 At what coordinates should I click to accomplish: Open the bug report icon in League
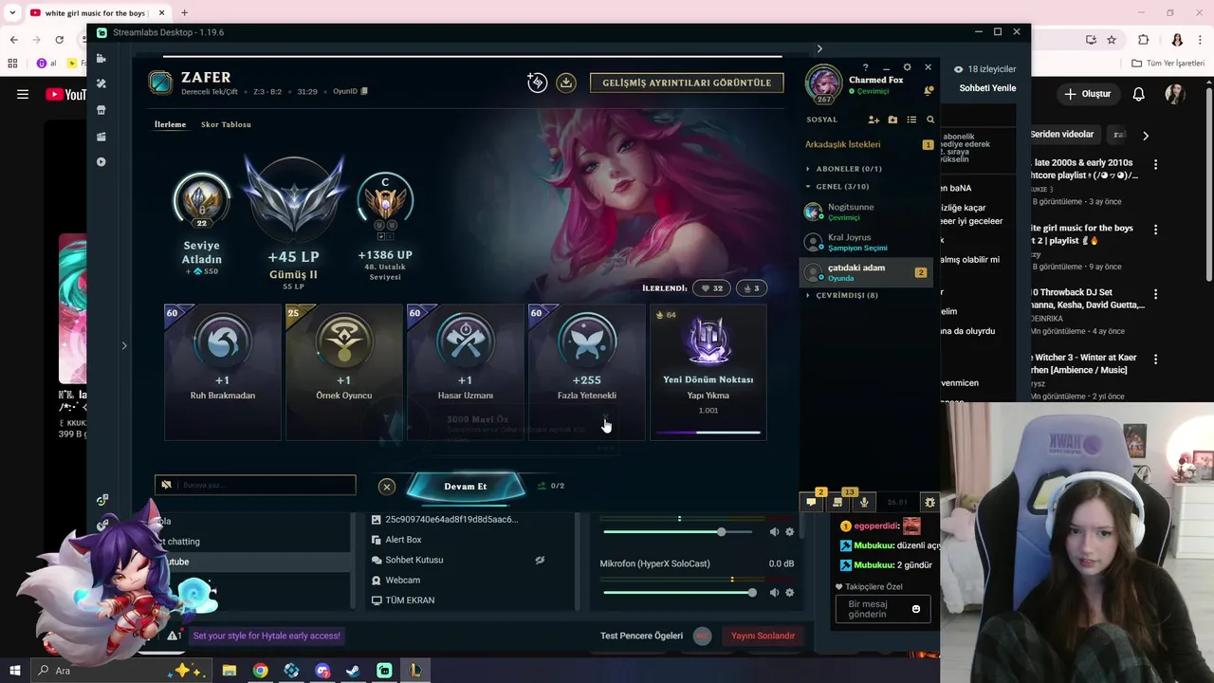(x=929, y=502)
